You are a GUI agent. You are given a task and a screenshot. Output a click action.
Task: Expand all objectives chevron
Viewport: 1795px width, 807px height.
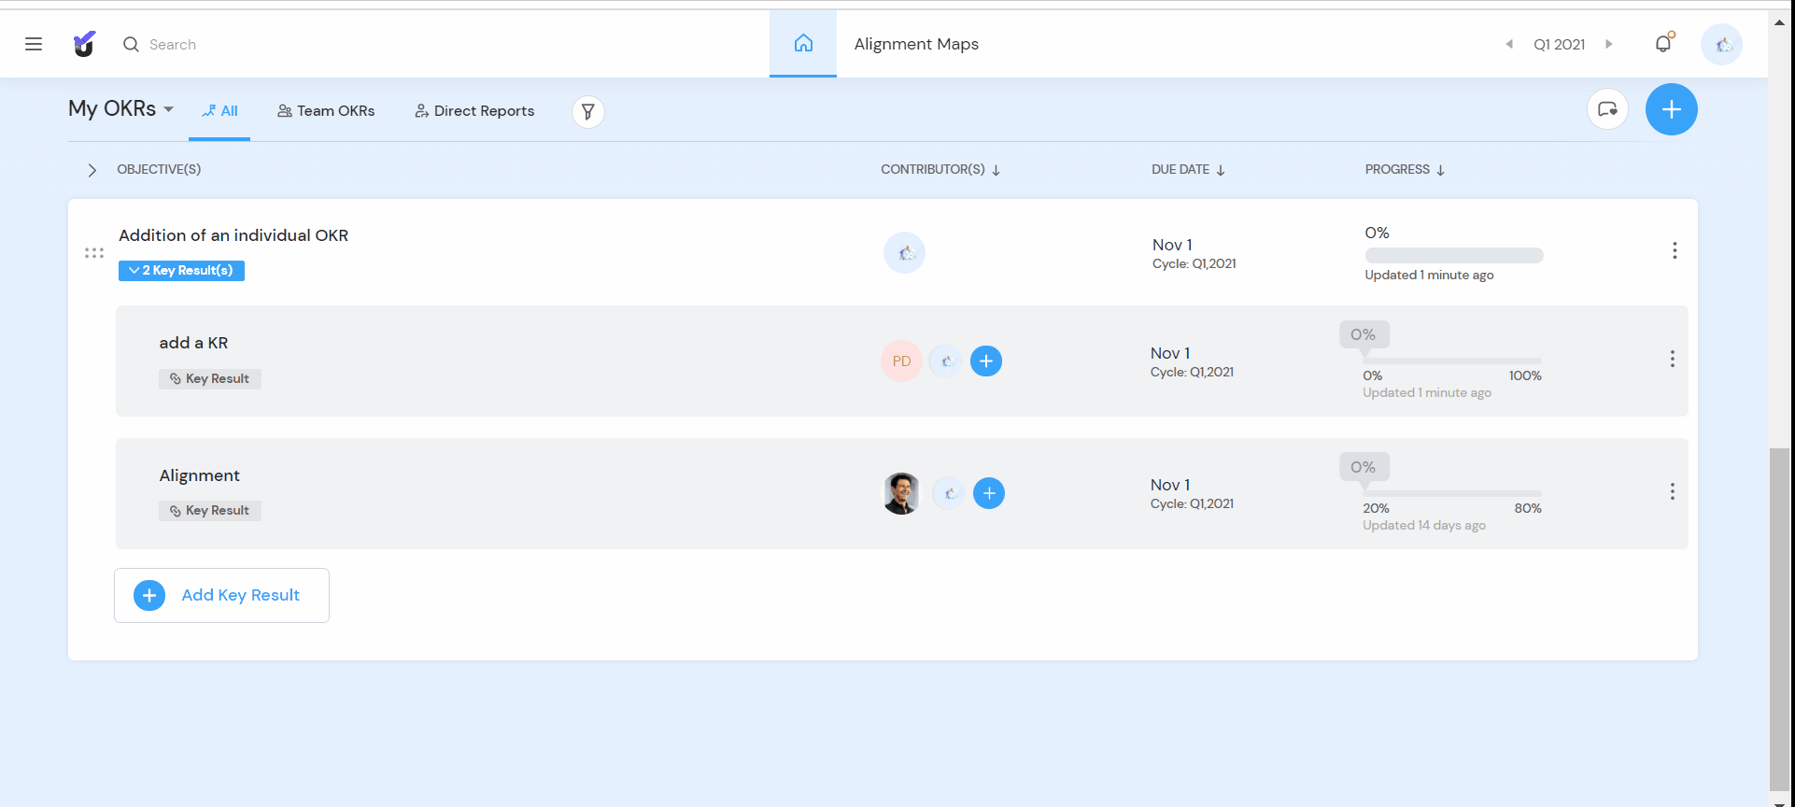coord(92,170)
